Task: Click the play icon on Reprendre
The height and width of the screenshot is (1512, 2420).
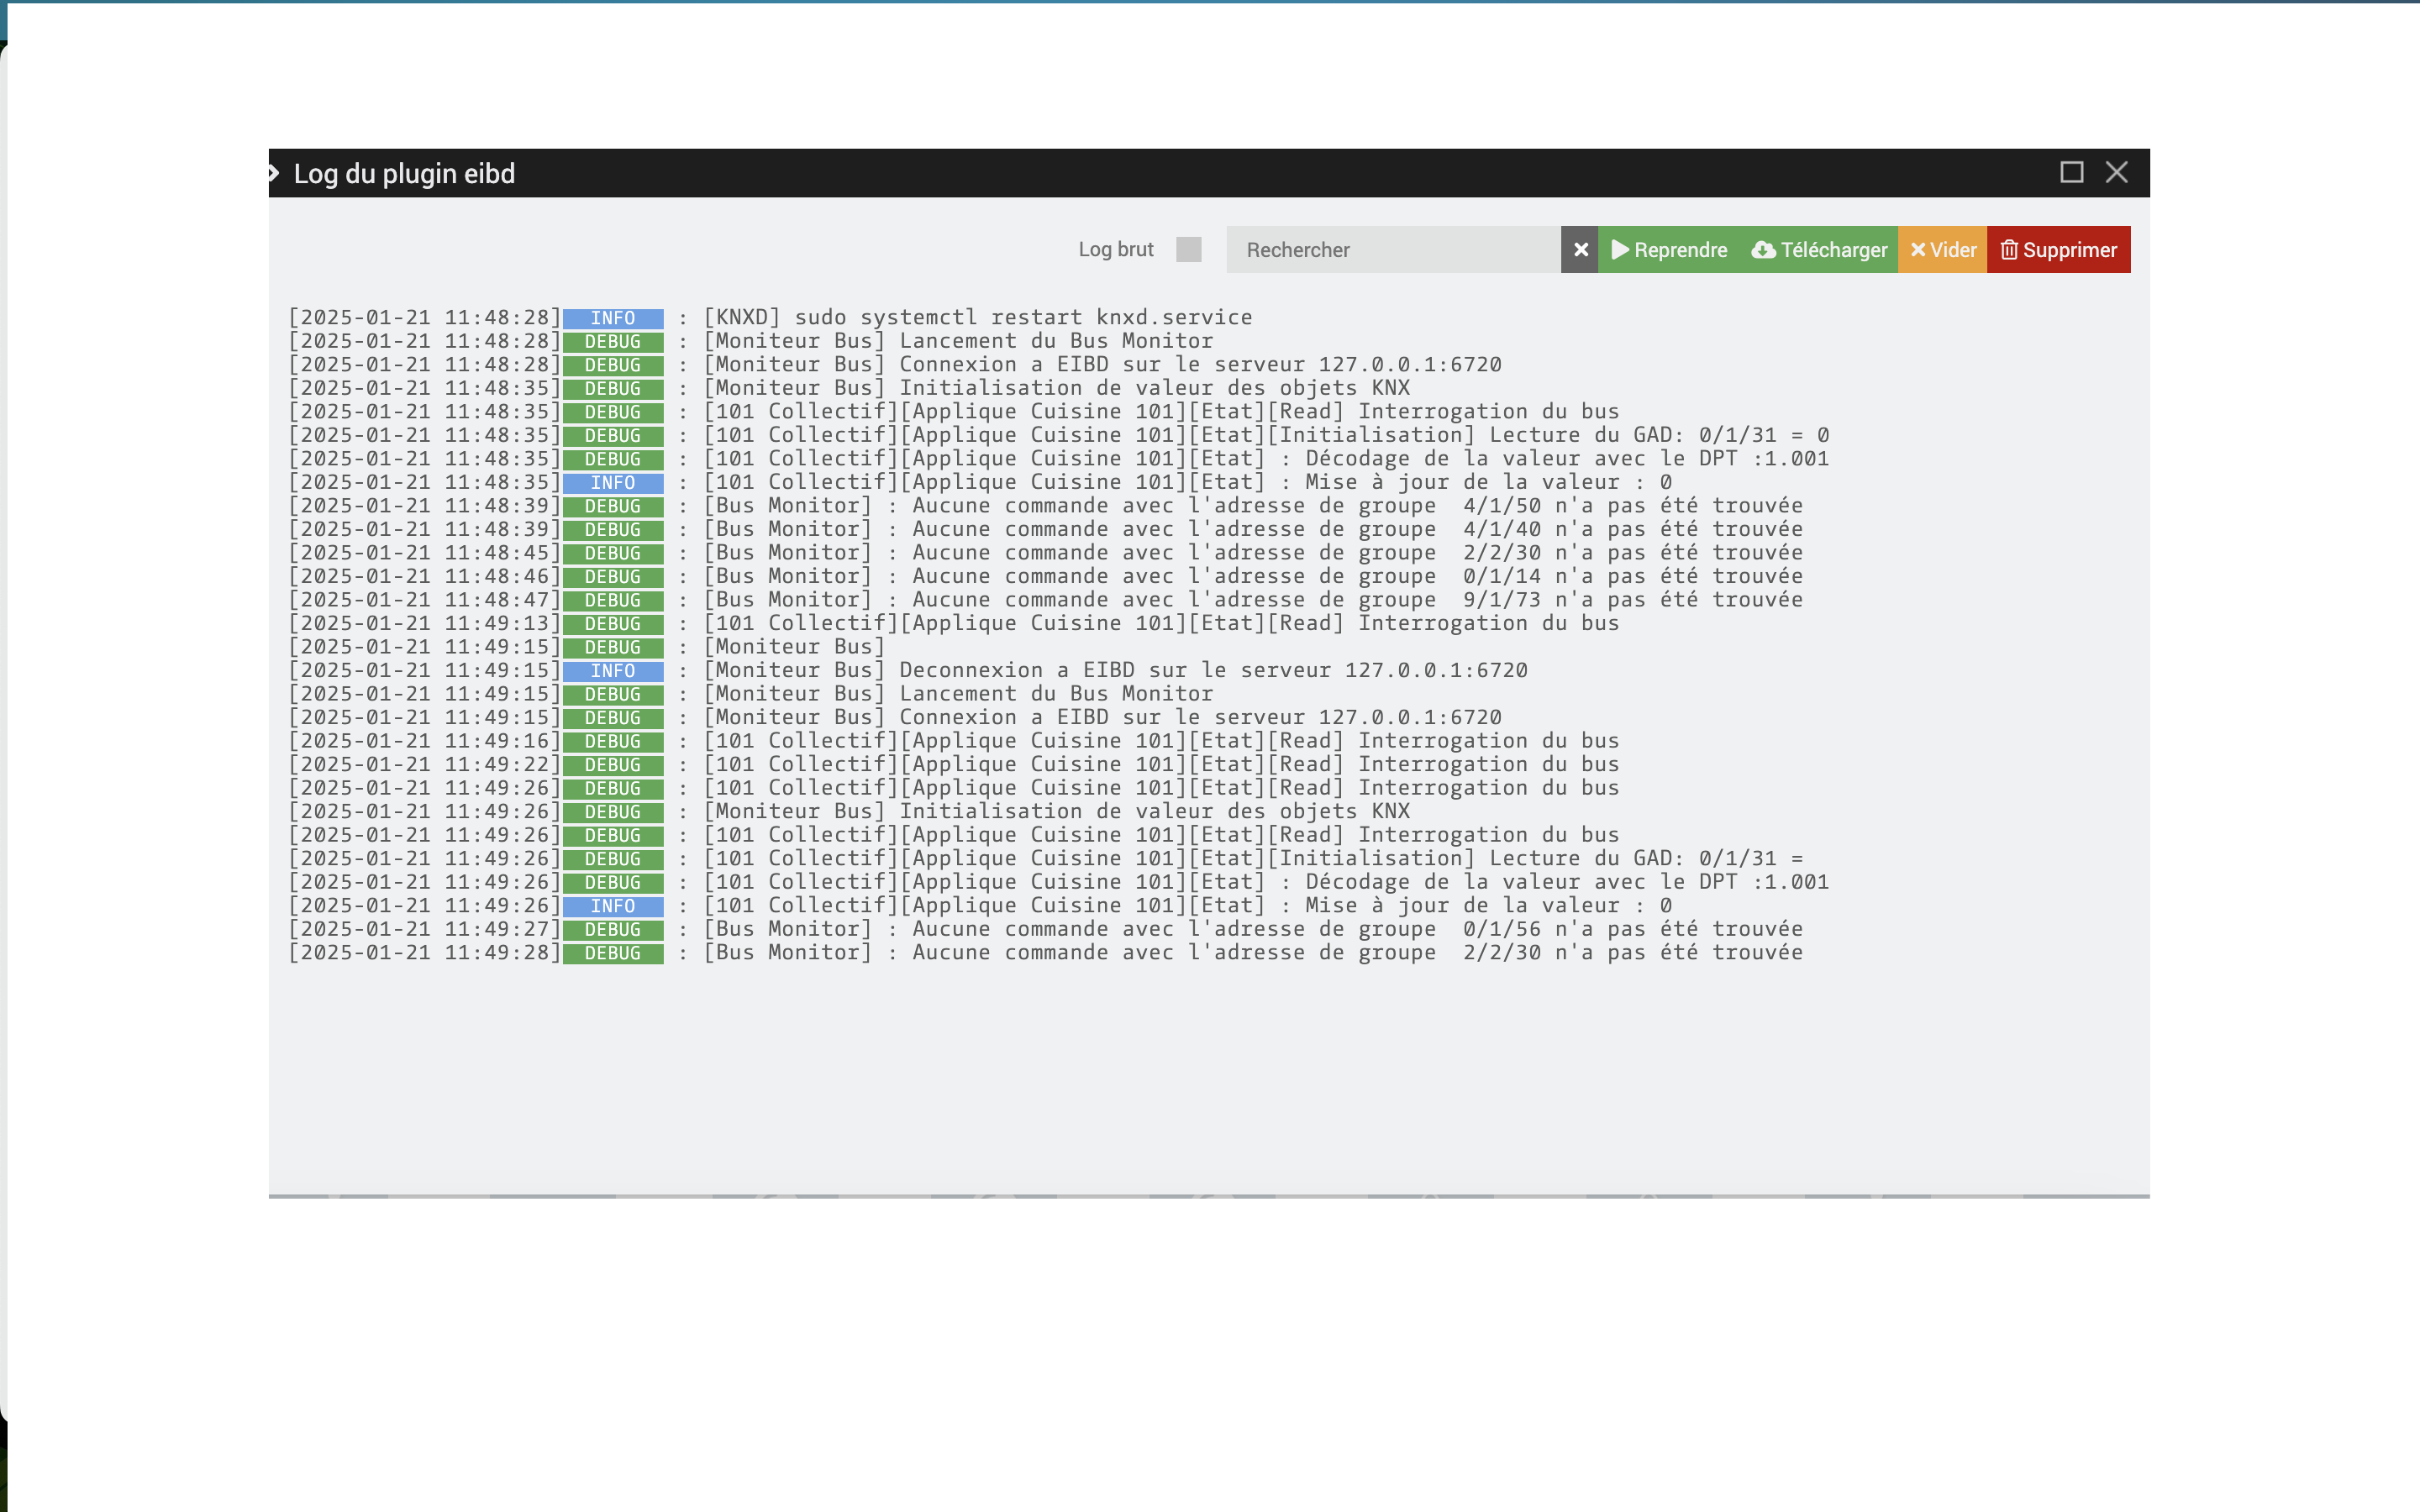Action: pyautogui.click(x=1620, y=249)
